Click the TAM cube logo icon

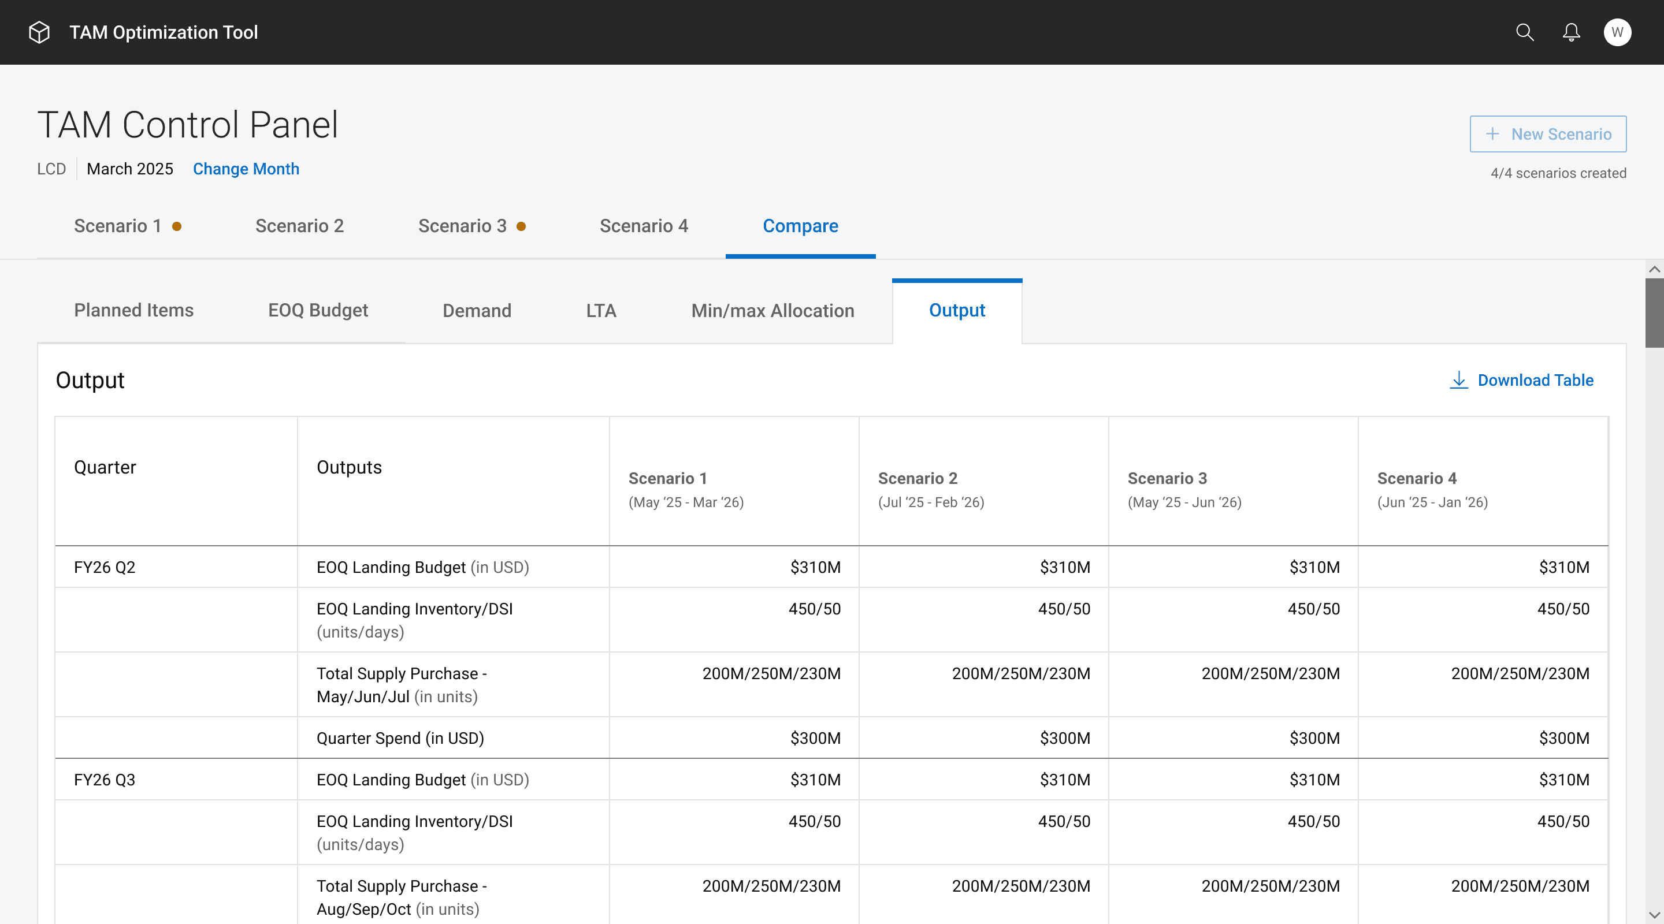pyautogui.click(x=39, y=32)
